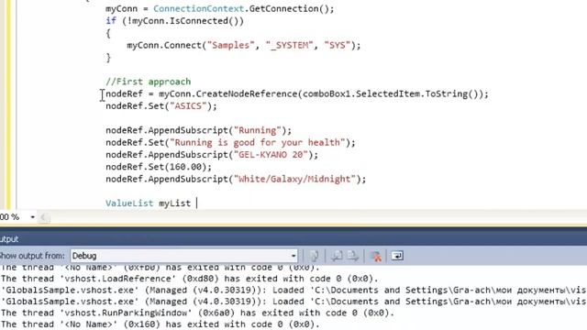Click the '"Samples"' string in myConn.Connect
587x330 pixels.
coord(230,45)
